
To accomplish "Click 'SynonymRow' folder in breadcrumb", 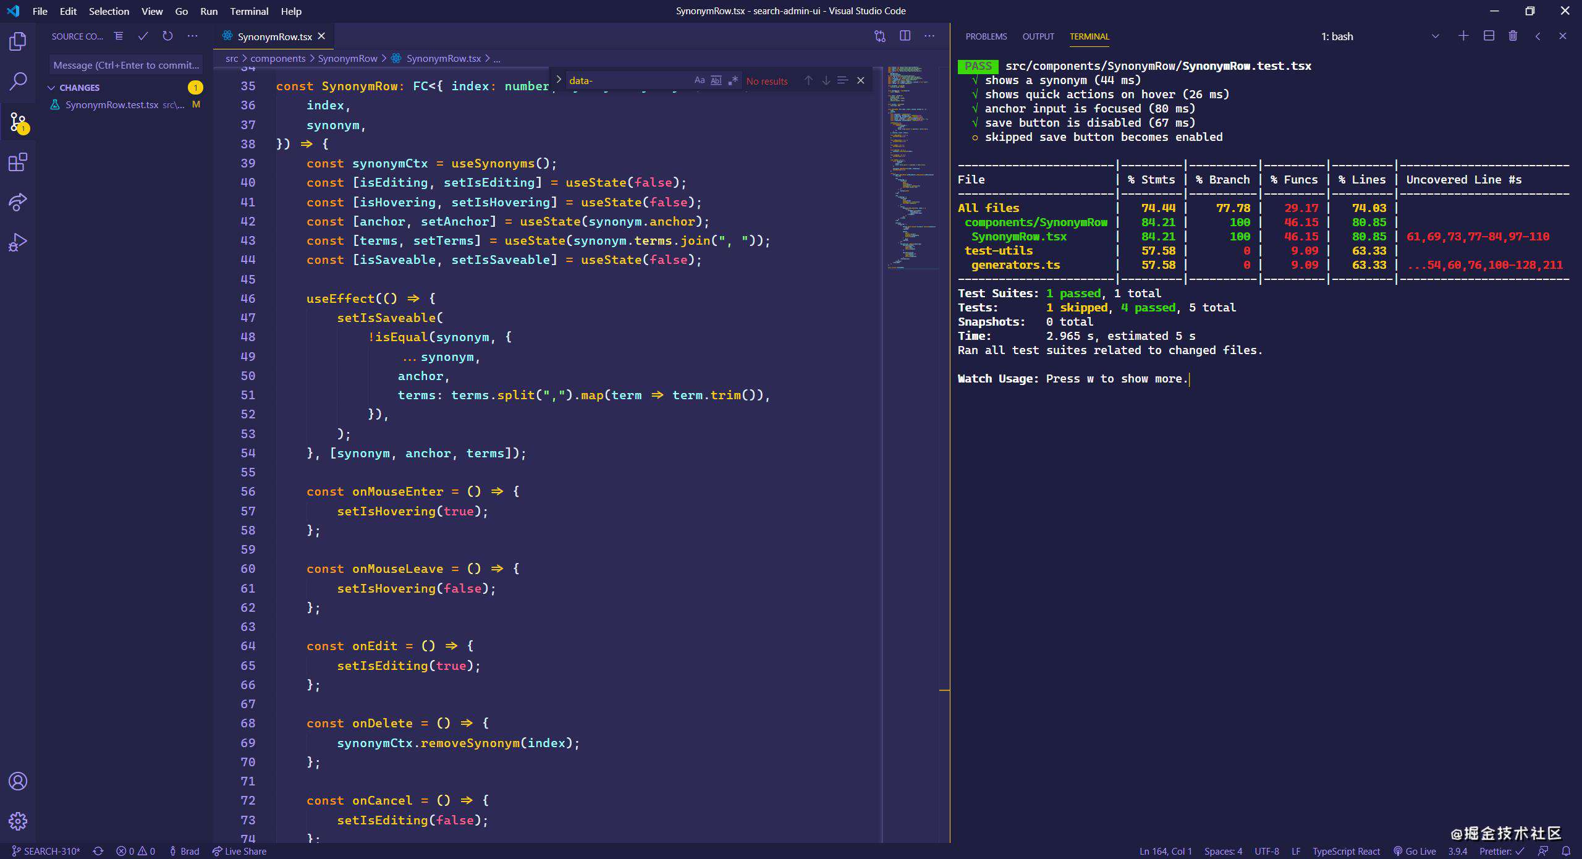I will [x=347, y=58].
